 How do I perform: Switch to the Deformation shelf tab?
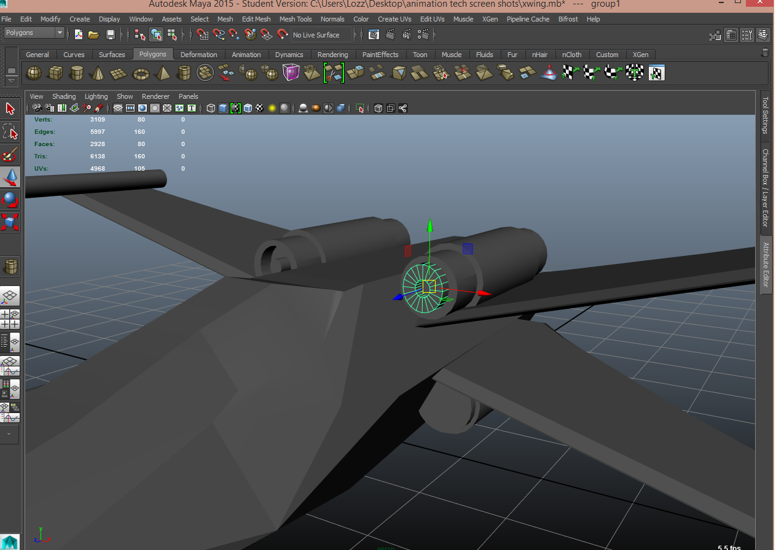[198, 55]
